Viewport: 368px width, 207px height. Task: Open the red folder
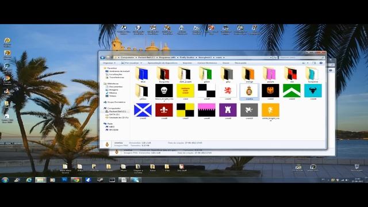coord(292,74)
